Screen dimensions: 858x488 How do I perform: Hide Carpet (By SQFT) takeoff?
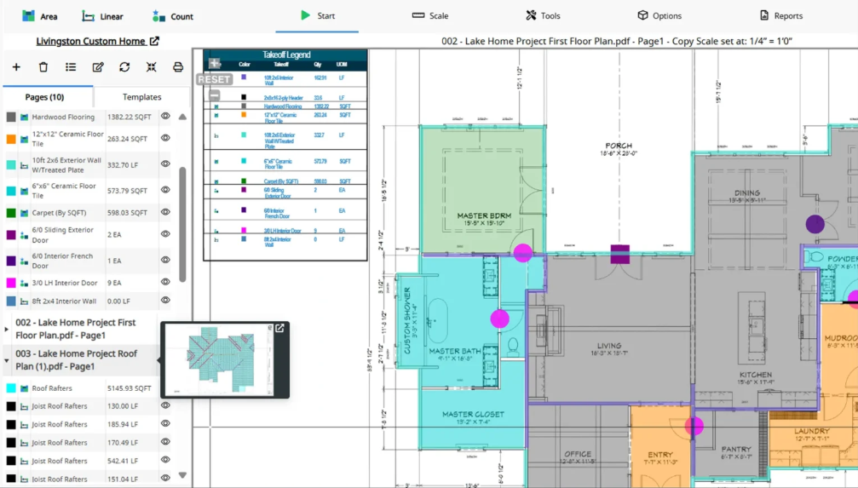tap(165, 212)
